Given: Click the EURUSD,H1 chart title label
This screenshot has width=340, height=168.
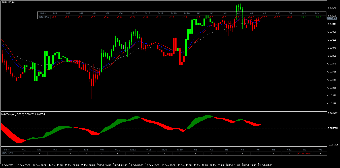Looking at the screenshot, I should click(8, 2).
